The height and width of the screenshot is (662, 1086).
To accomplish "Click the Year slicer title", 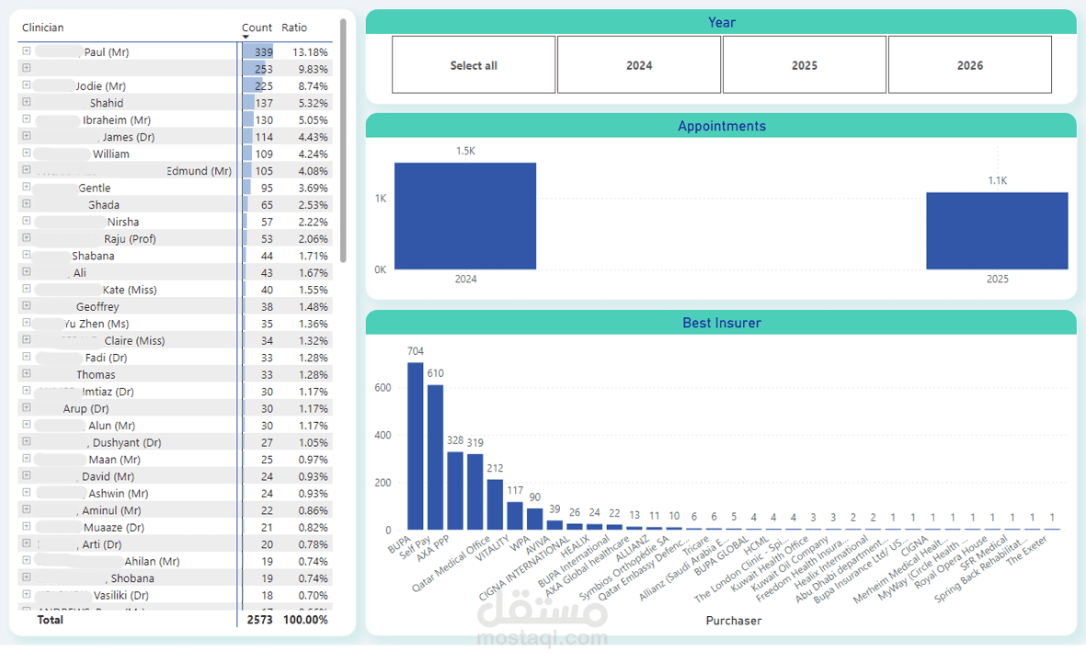I will (722, 22).
